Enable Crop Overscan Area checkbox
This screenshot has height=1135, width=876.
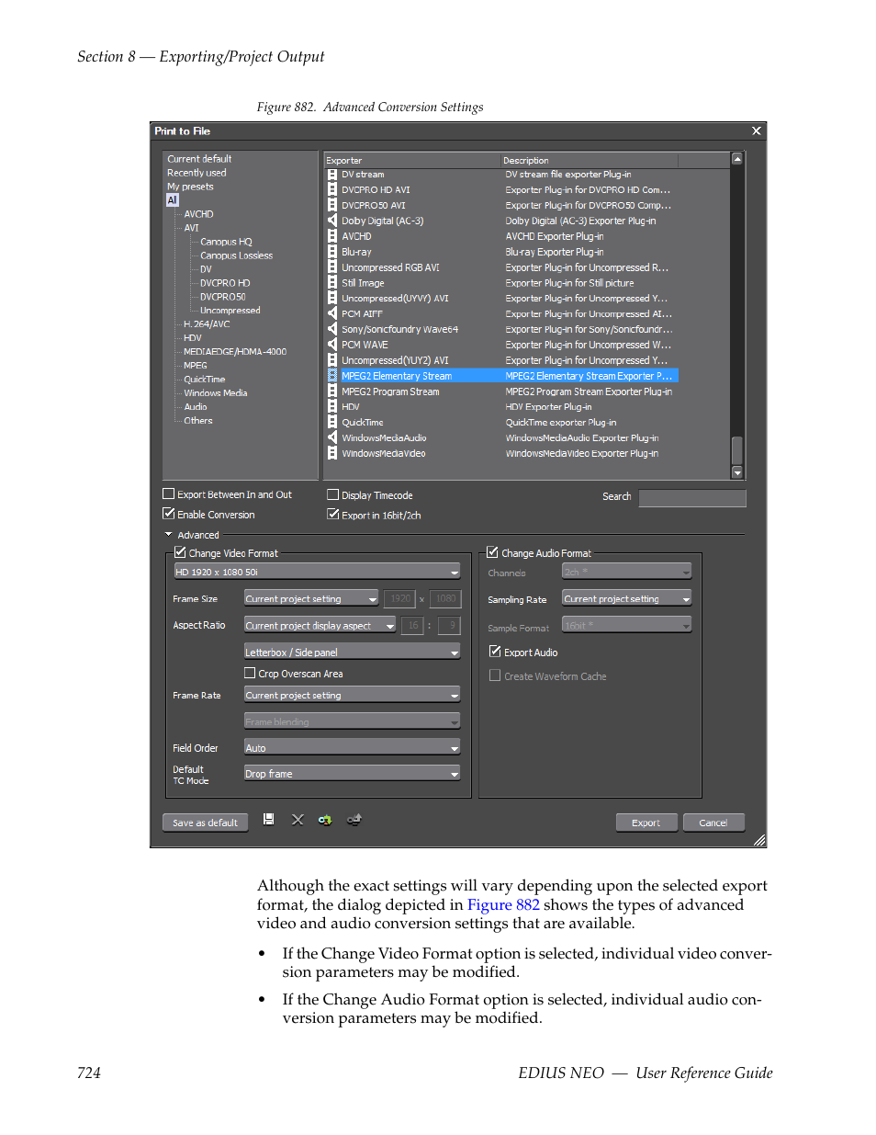click(250, 673)
